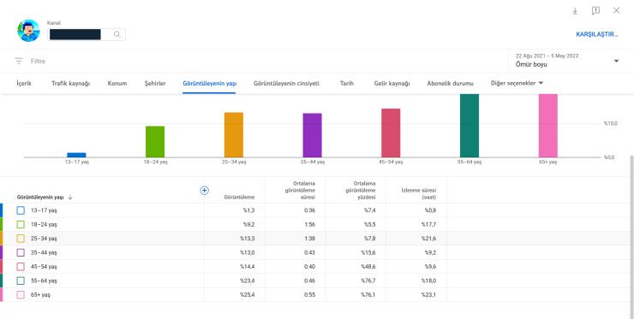Expand Diğer seçenekler menu
634x319 pixels.
517,83
